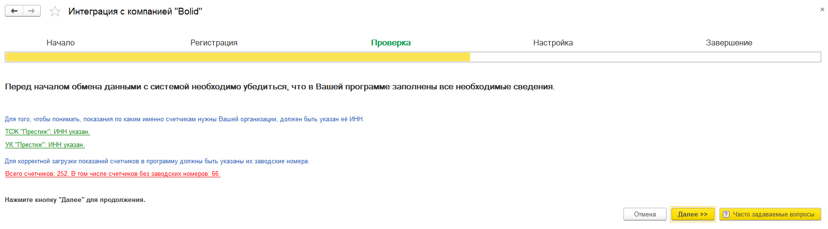Screen dimensions: 828x229
Task: Select the Завершение step label
Action: pyautogui.click(x=729, y=43)
